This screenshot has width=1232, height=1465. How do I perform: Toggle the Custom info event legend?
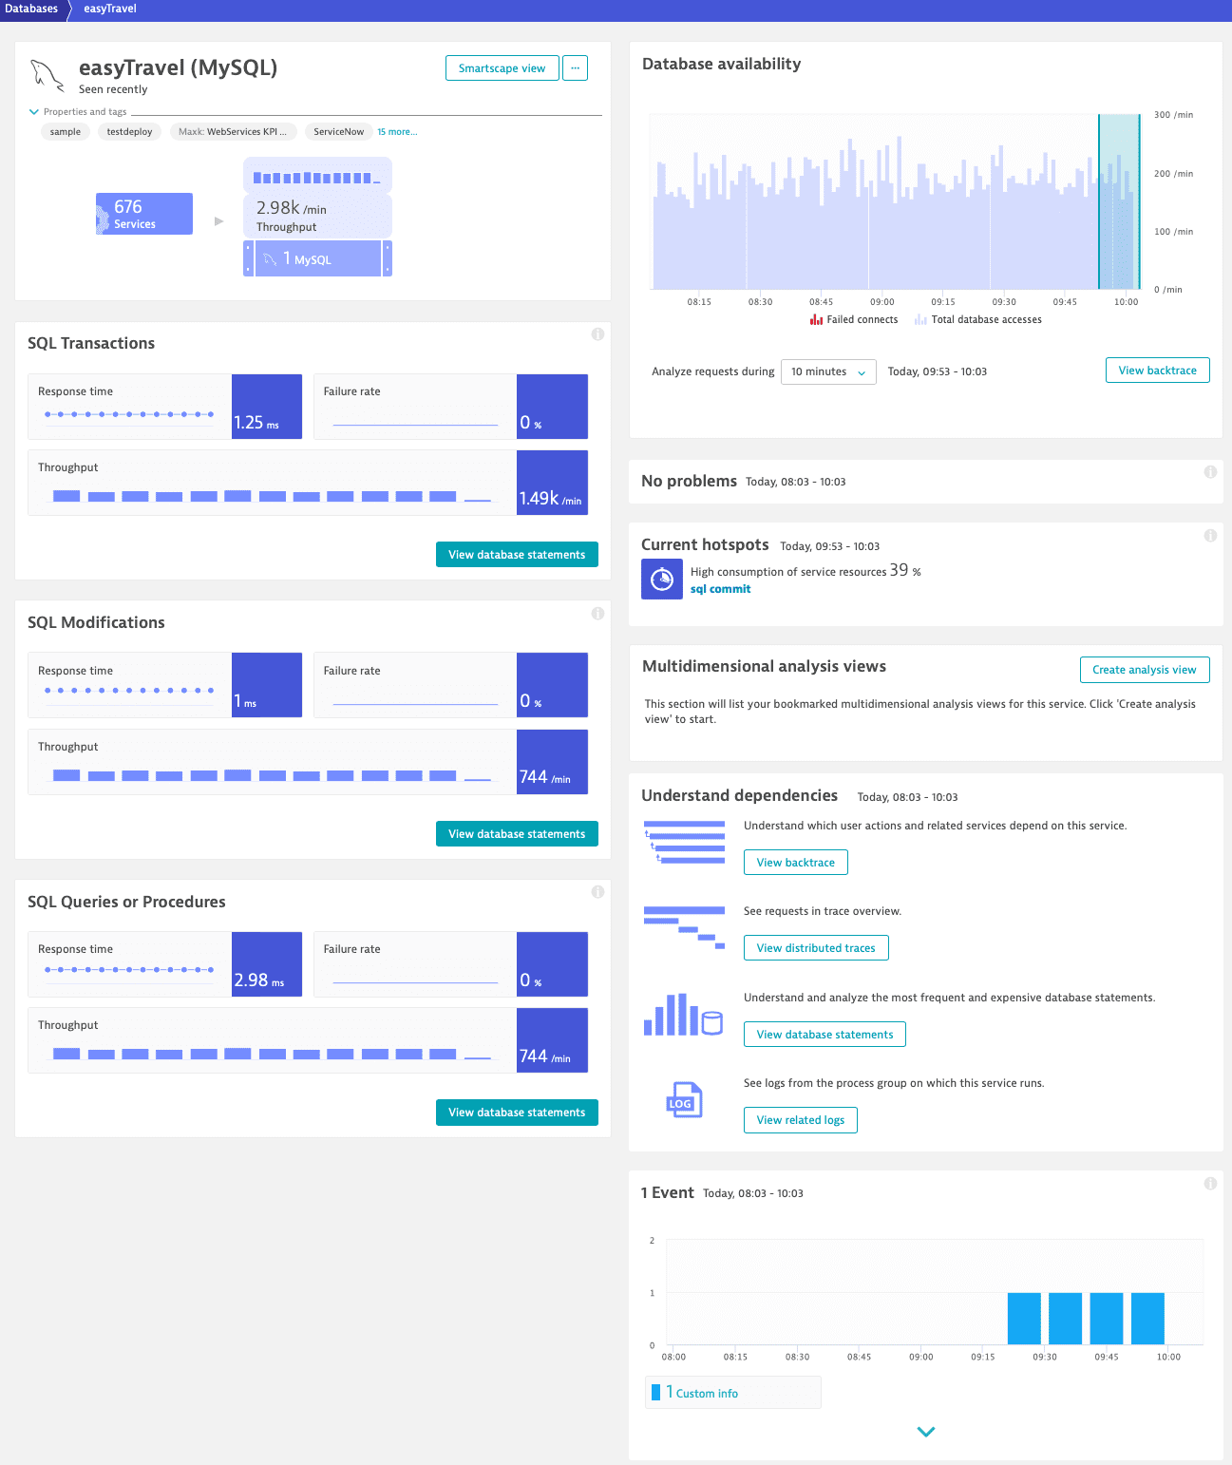[x=702, y=1393]
